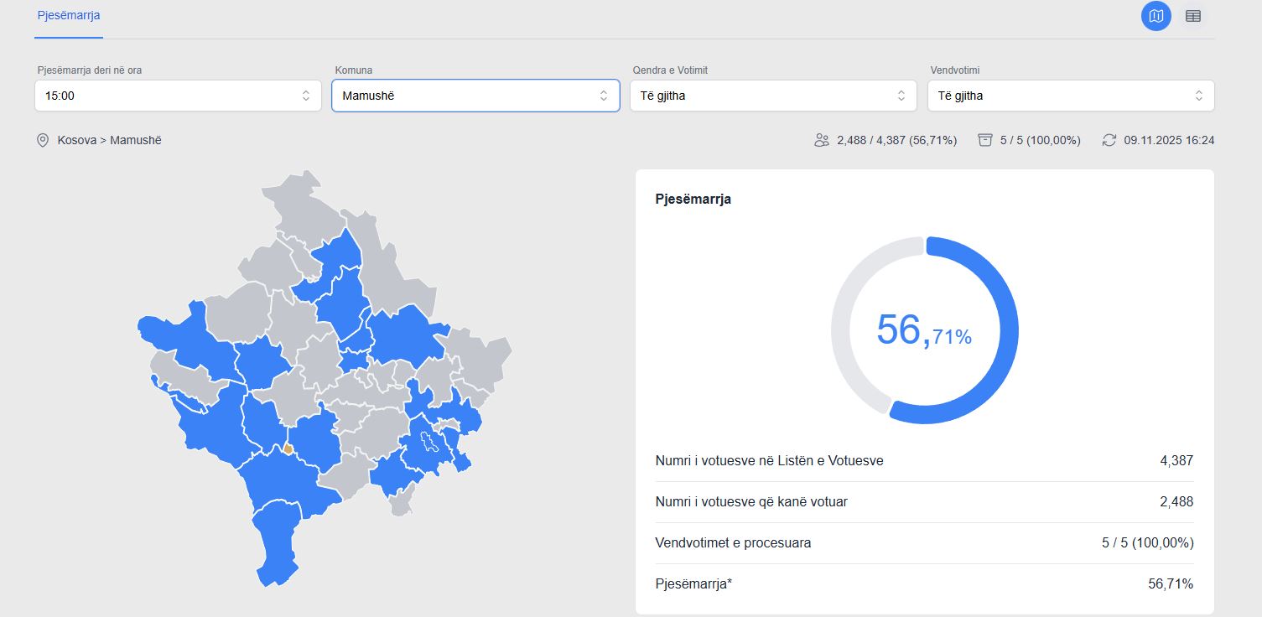1262x617 pixels.
Task: Open the Qendra e Votimit dropdown
Action: [772, 96]
